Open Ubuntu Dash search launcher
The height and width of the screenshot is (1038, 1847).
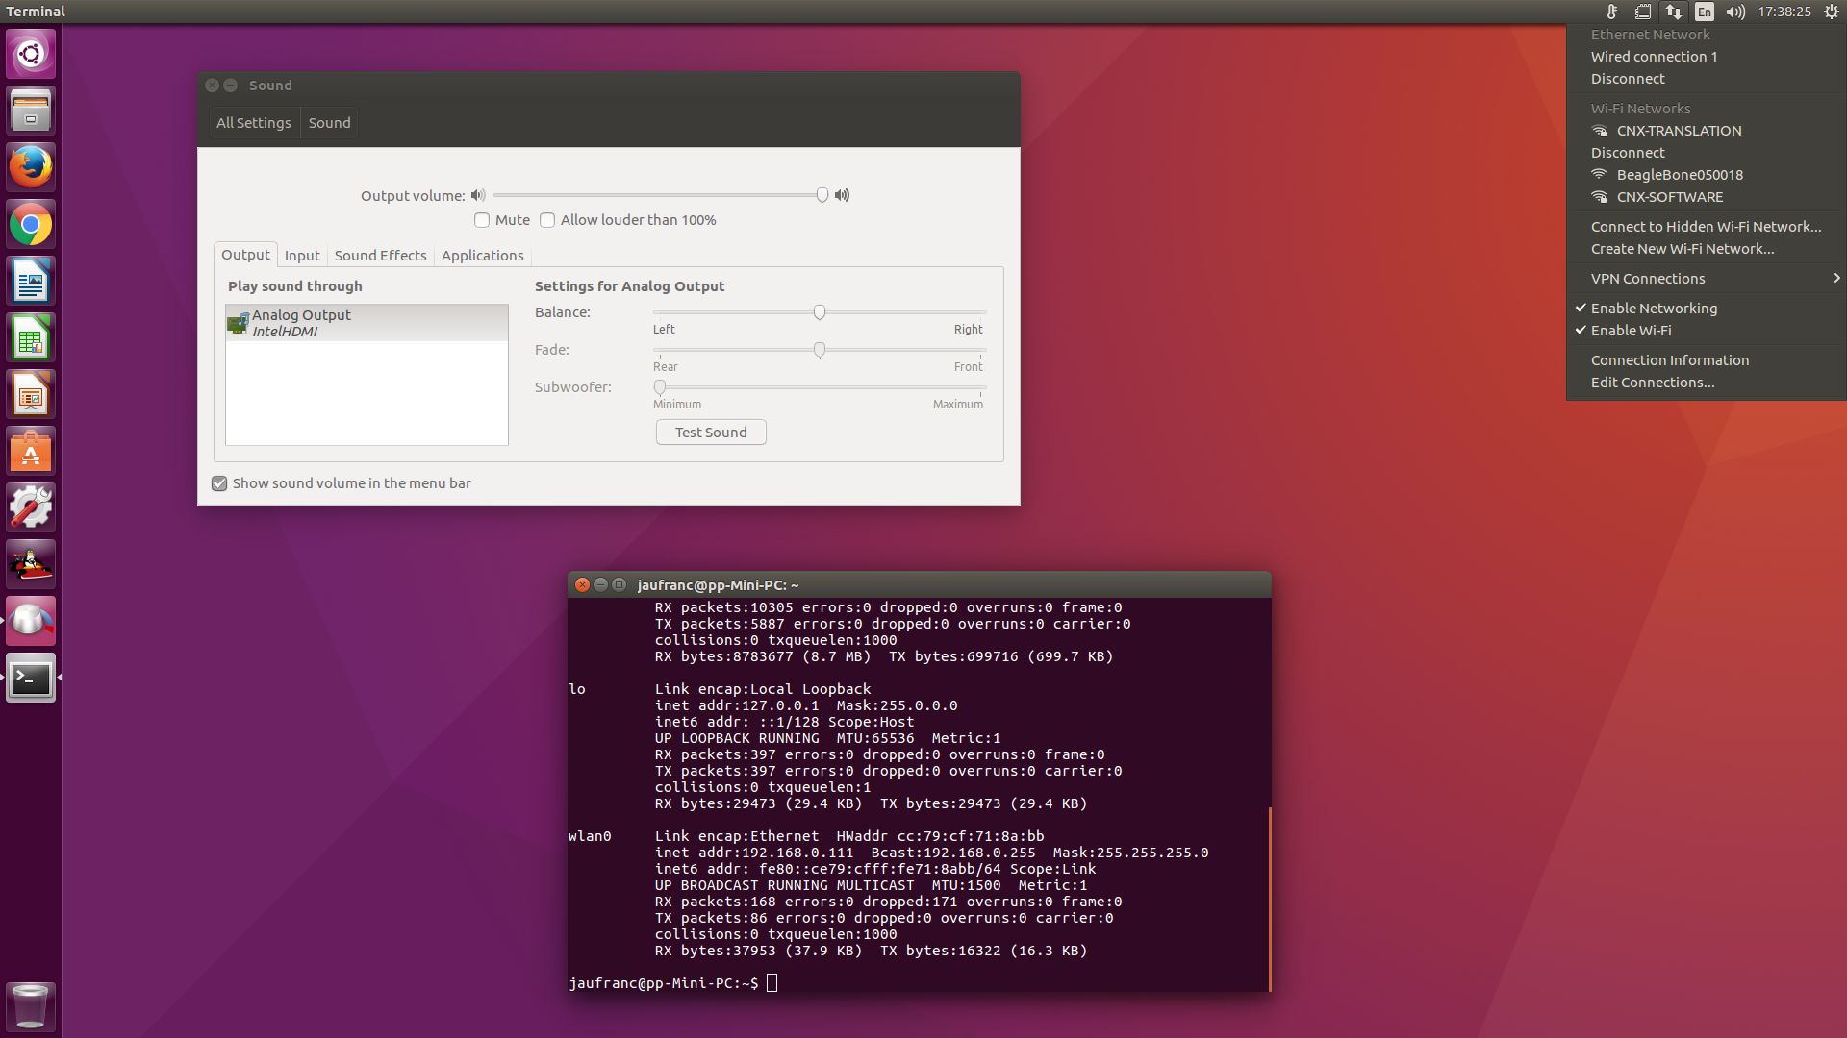(31, 54)
